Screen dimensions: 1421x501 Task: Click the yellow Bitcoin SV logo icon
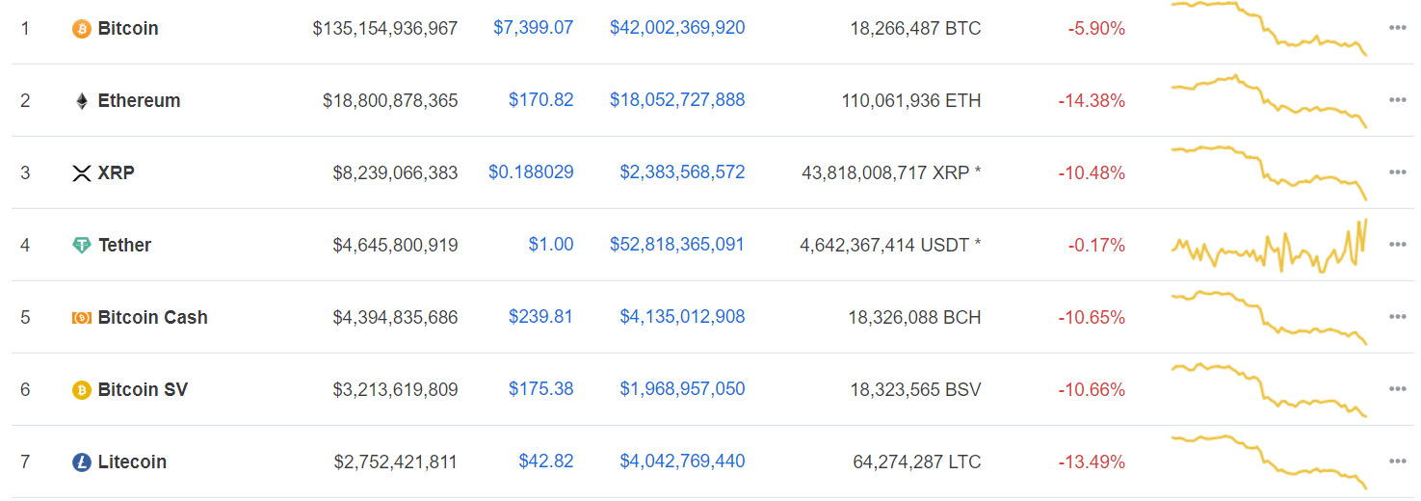click(82, 390)
